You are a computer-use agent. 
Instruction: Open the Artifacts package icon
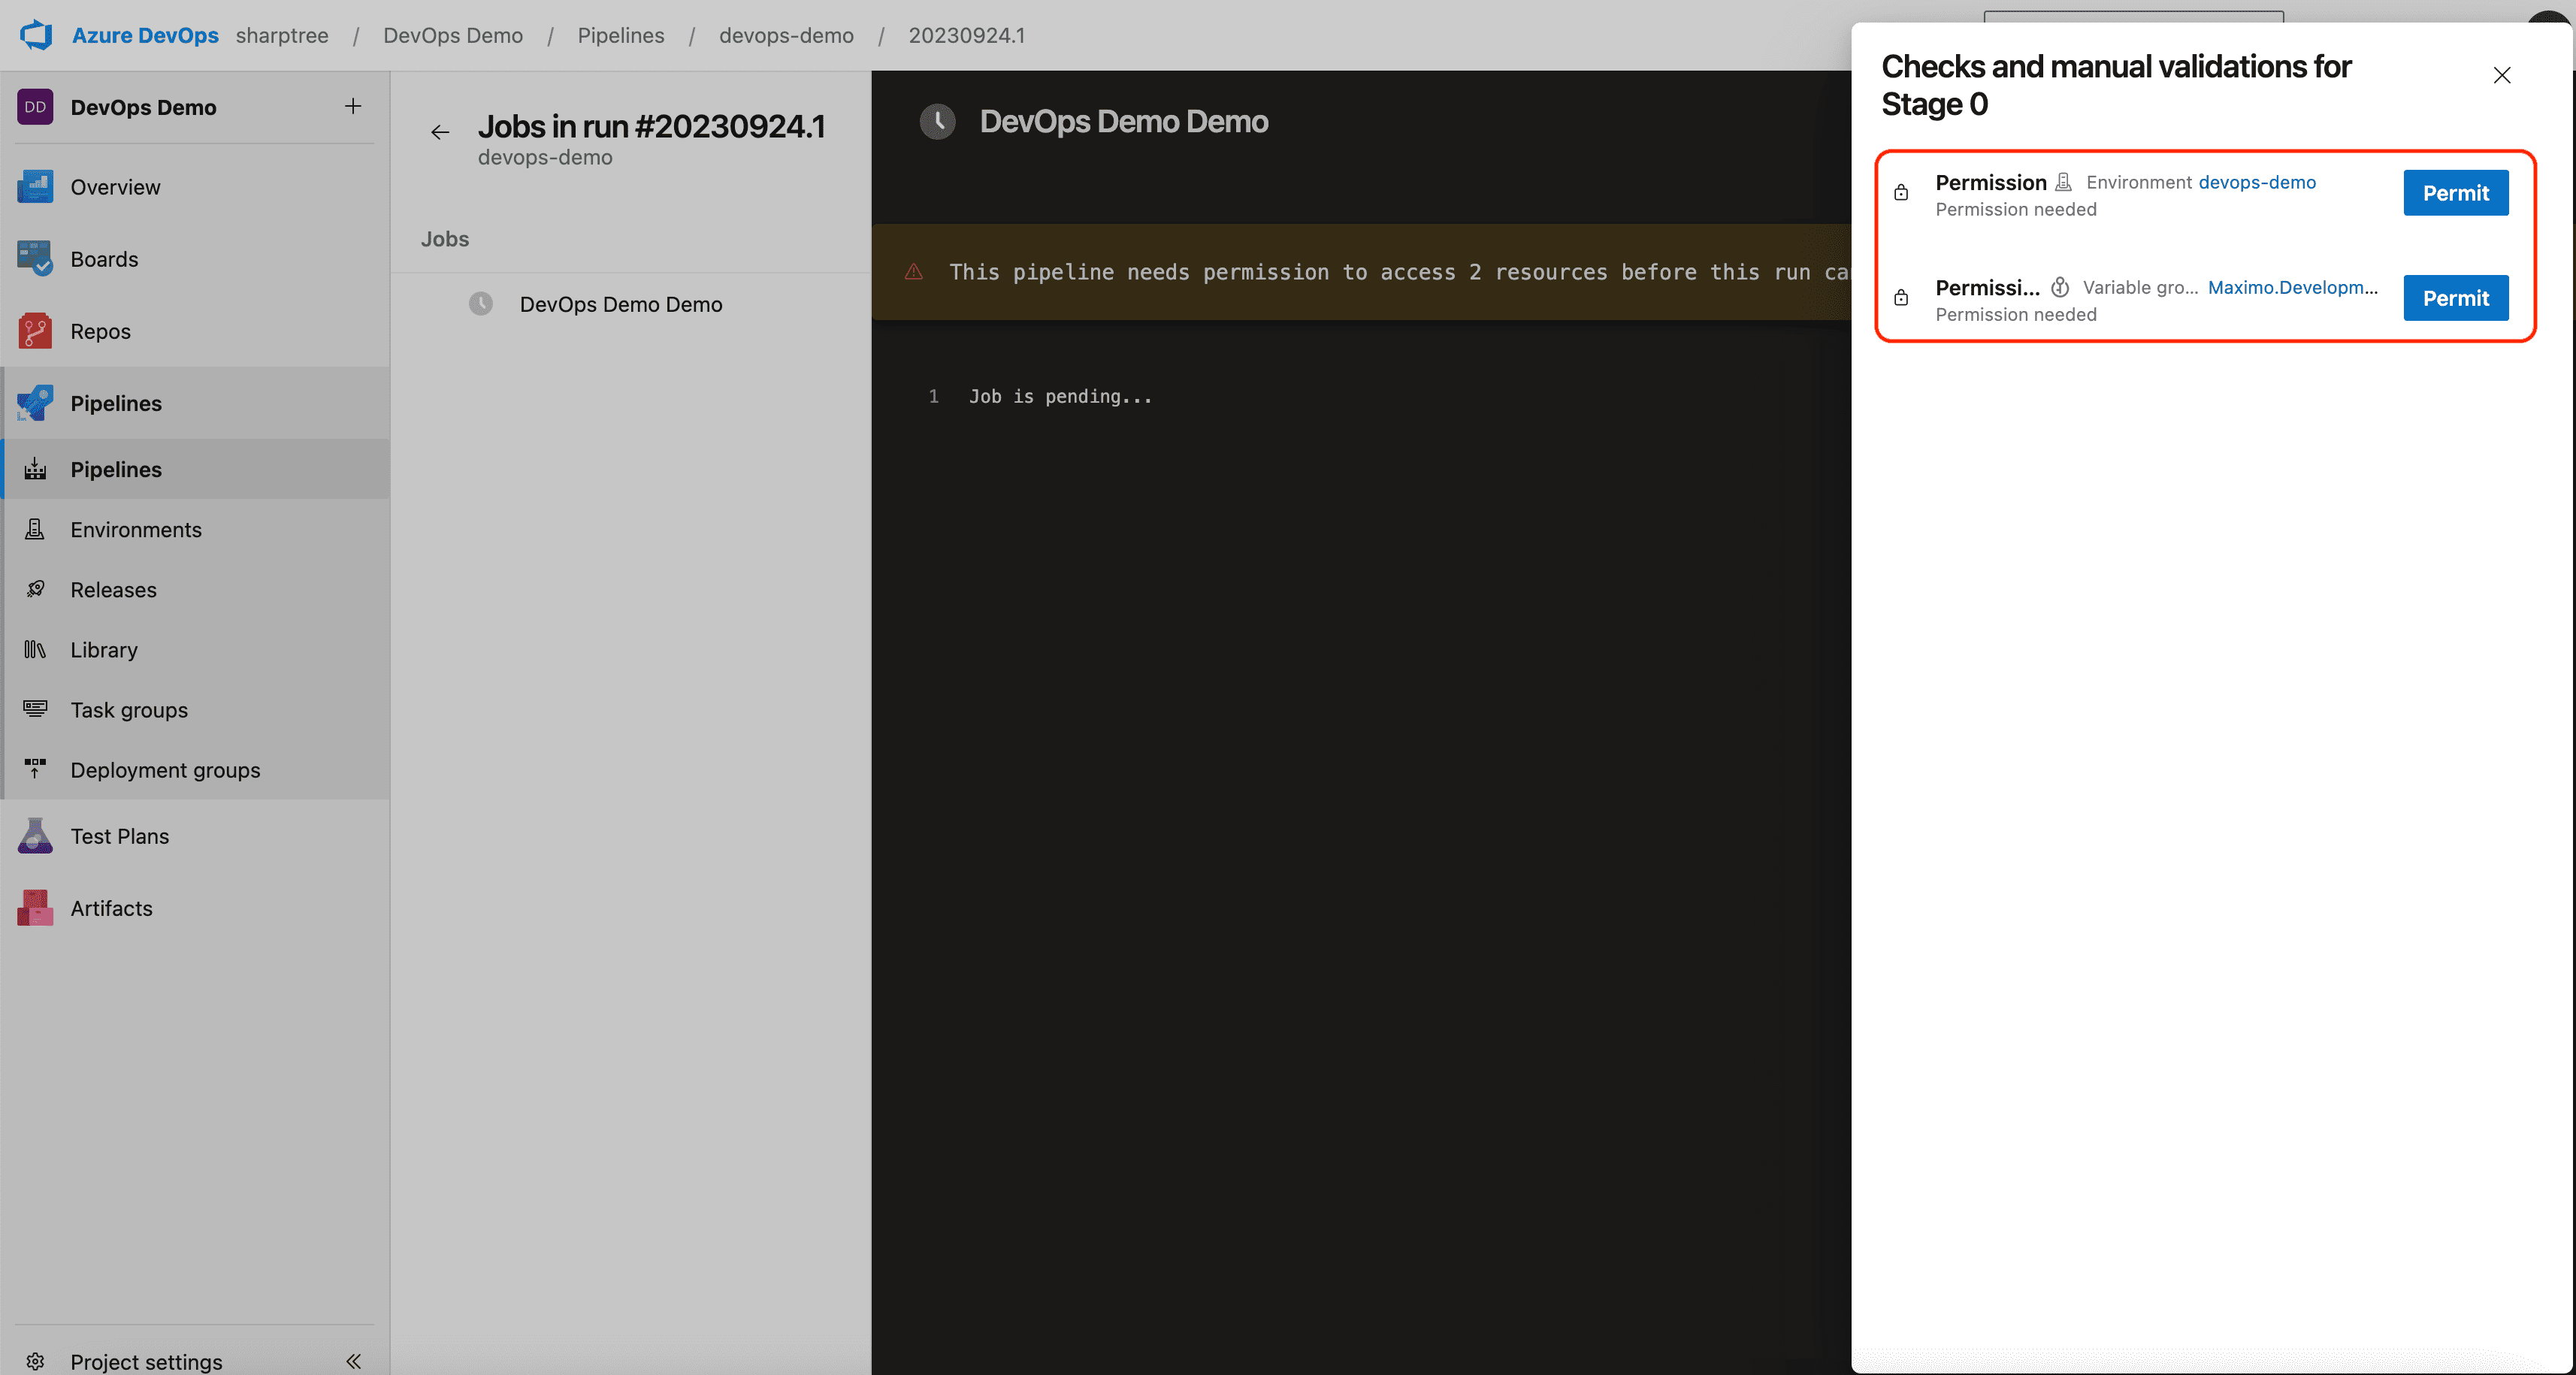35,908
